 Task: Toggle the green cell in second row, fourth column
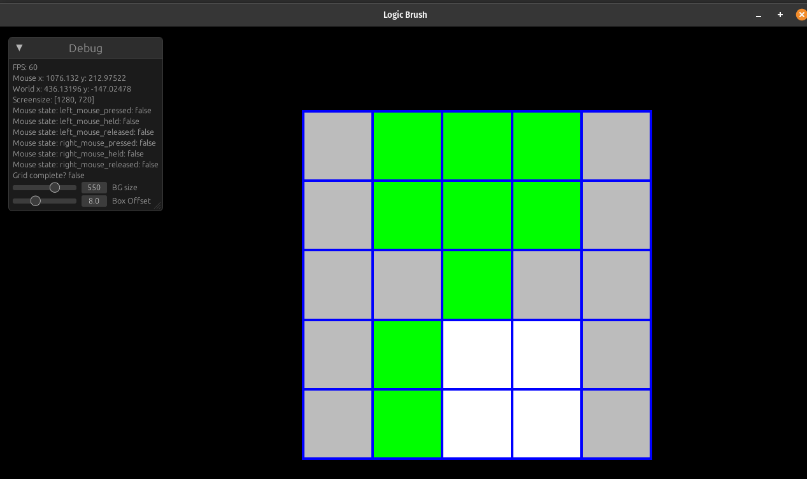pyautogui.click(x=546, y=216)
